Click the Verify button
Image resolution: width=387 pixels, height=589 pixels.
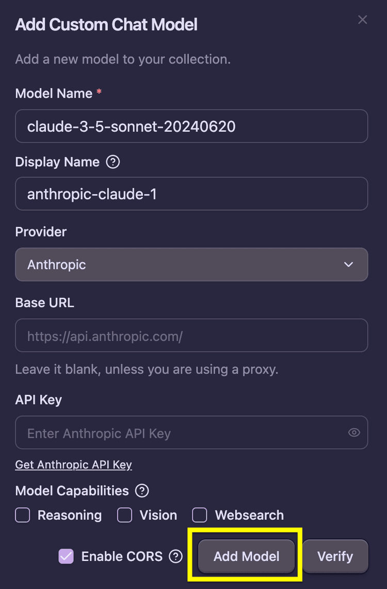335,556
